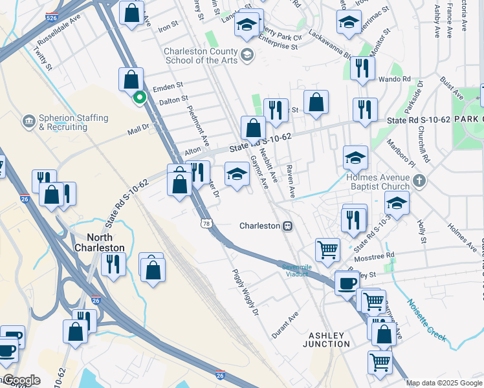Open the Charleston County School of the Arts icon
Screen dimensions: 484x388
(247, 54)
